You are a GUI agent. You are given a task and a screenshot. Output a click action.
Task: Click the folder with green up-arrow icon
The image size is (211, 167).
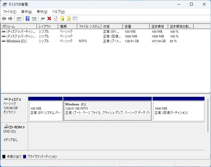[x=62, y=18]
